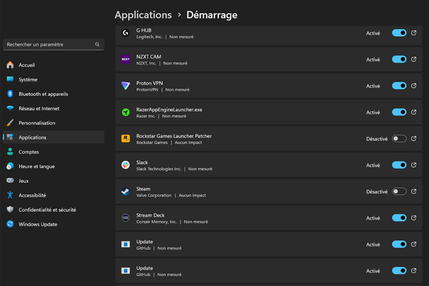Open external link icon for Steam
The image size is (429, 286).
pos(414,191)
